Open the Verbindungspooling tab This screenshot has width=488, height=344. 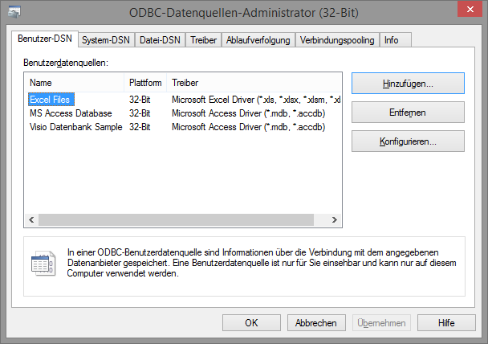pyautogui.click(x=336, y=40)
